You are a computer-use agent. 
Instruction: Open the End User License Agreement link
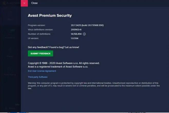pos(42,71)
